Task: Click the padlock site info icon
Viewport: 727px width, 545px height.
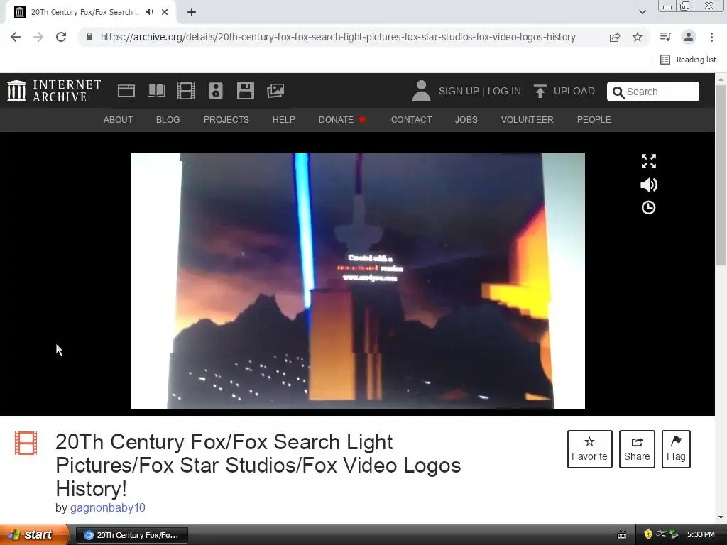Action: [89, 37]
